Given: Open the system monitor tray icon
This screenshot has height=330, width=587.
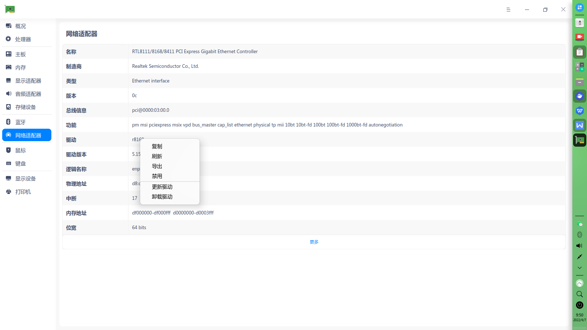Looking at the screenshot, I should pyautogui.click(x=580, y=283).
